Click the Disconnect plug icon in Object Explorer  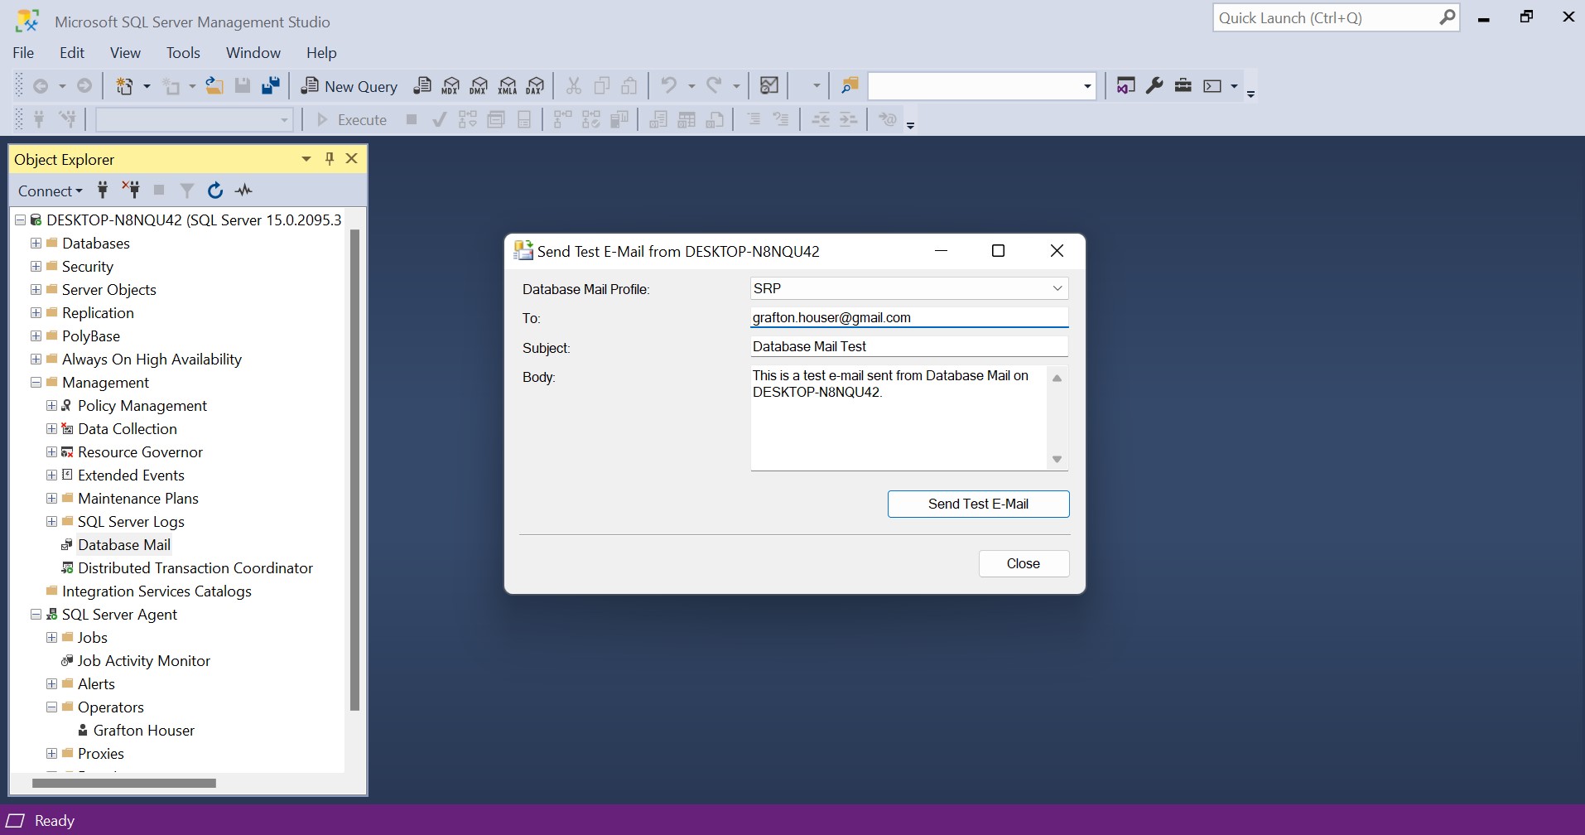click(131, 191)
